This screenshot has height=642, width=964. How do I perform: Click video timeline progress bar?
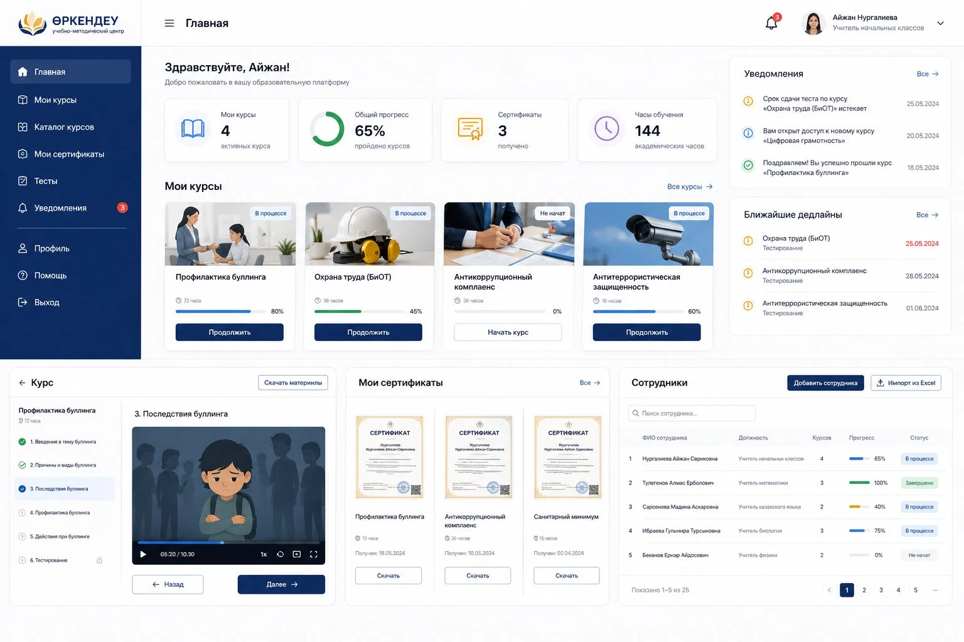pyautogui.click(x=228, y=542)
